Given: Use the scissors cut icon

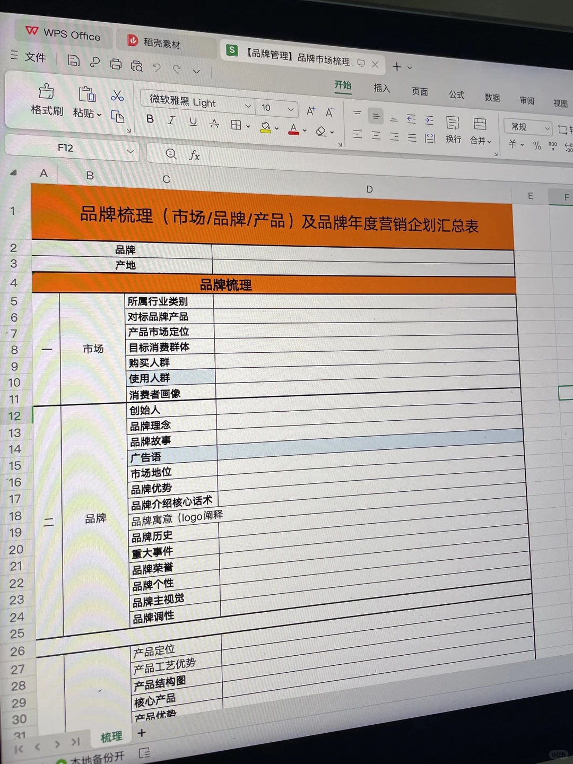Looking at the screenshot, I should tap(117, 96).
